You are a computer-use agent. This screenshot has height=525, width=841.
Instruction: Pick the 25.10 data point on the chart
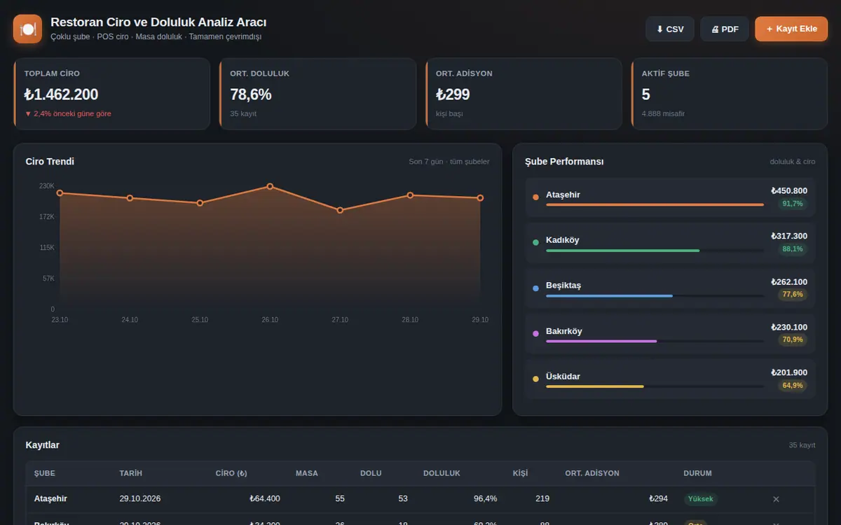(x=200, y=203)
